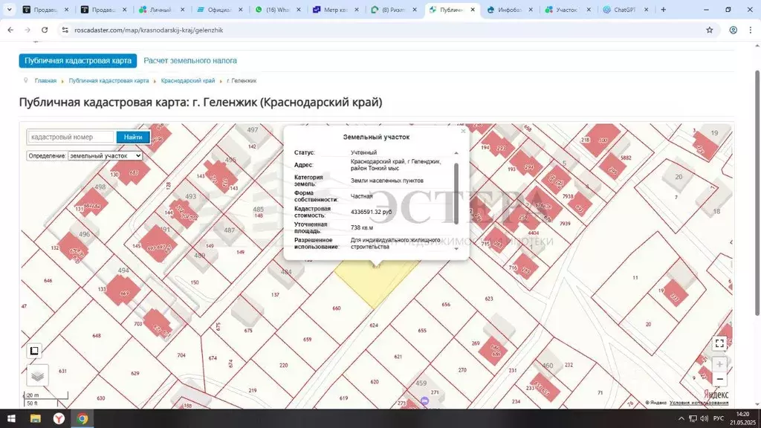Open Chrome three-dot menu

click(x=751, y=30)
